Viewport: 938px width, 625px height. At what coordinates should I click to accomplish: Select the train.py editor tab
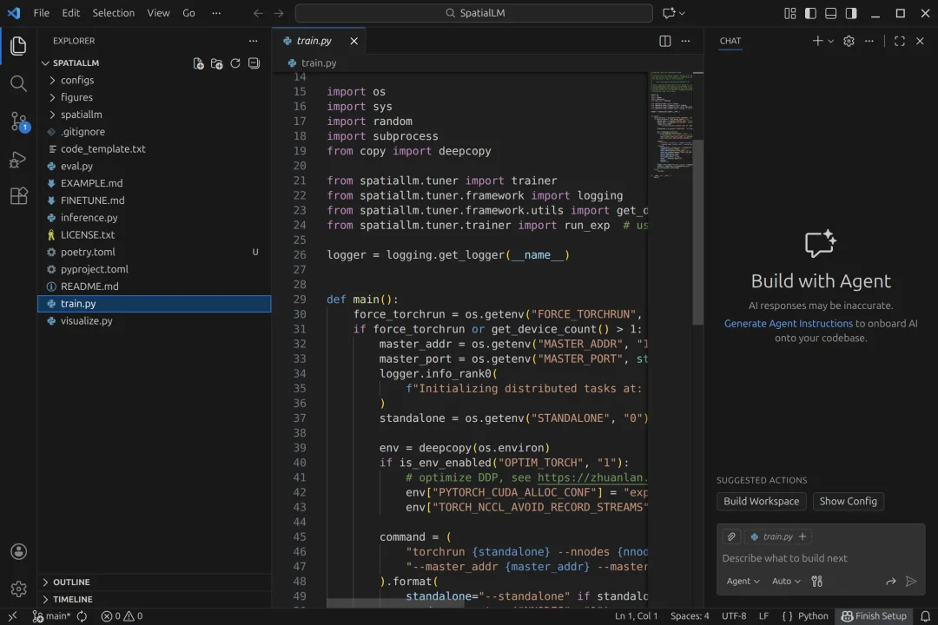314,41
